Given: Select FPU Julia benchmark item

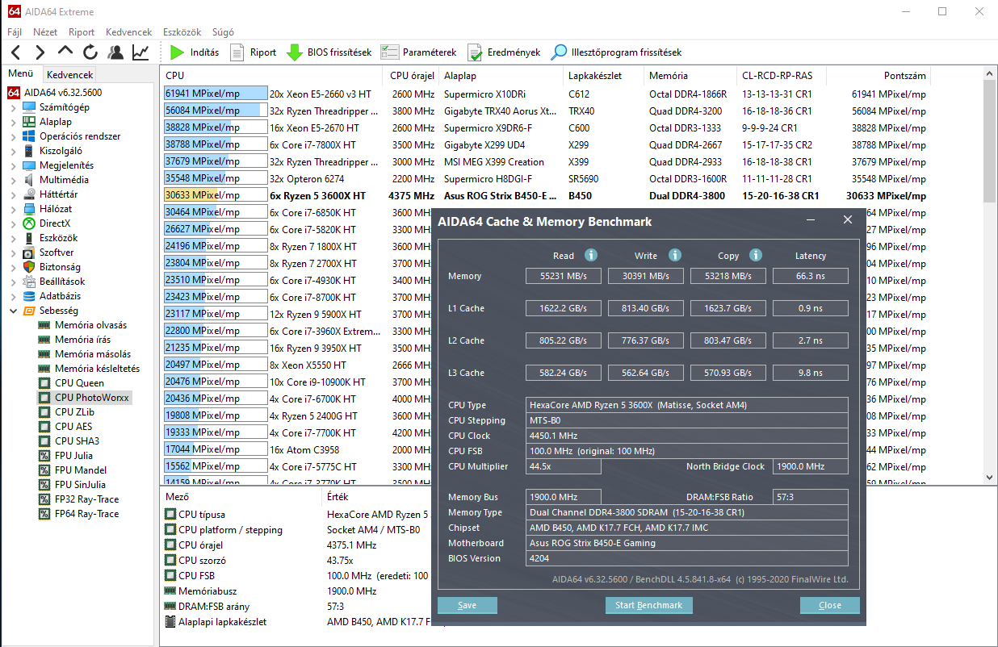Looking at the screenshot, I should click(x=73, y=456).
